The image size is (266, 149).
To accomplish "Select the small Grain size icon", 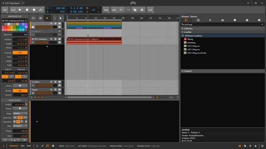I will (x=15, y=118).
